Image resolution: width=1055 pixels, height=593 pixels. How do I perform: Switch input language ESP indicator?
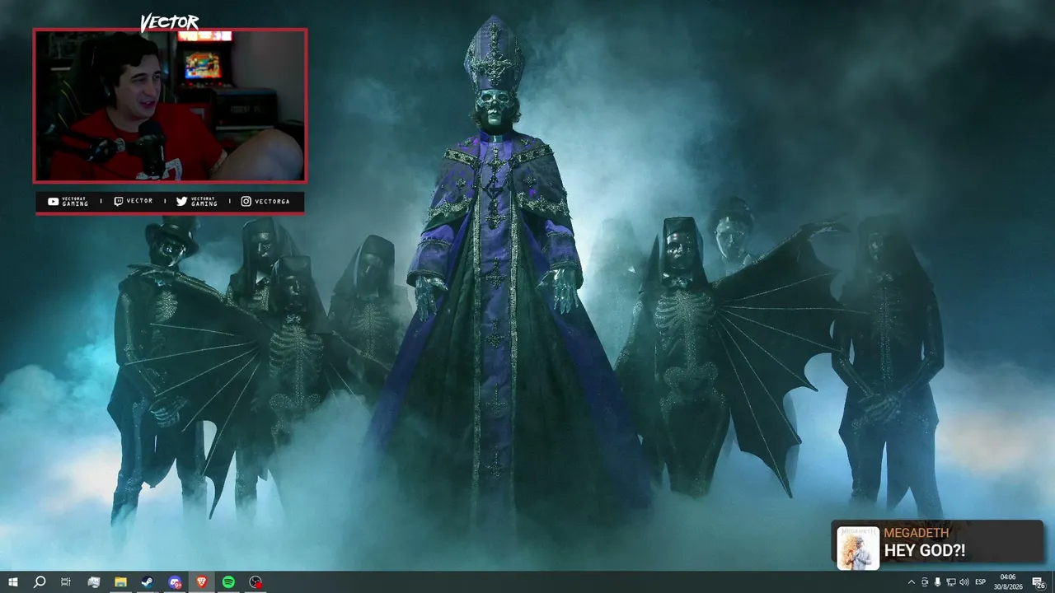(x=981, y=582)
